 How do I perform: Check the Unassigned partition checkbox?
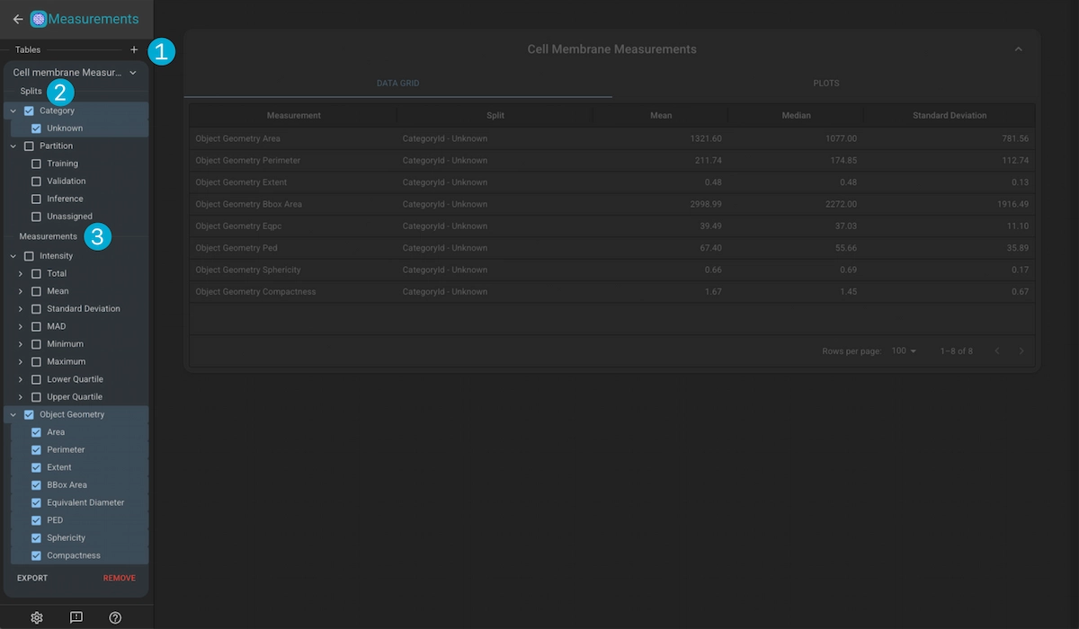36,217
